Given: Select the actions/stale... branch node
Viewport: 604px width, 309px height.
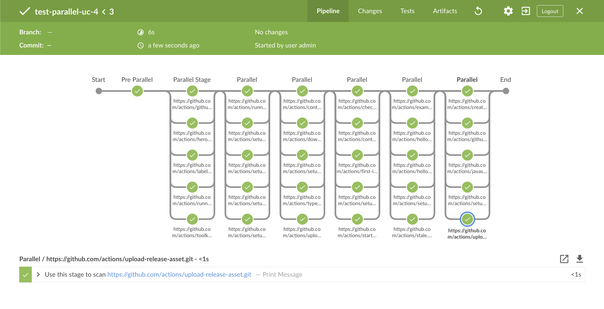Looking at the screenshot, I should (412, 219).
